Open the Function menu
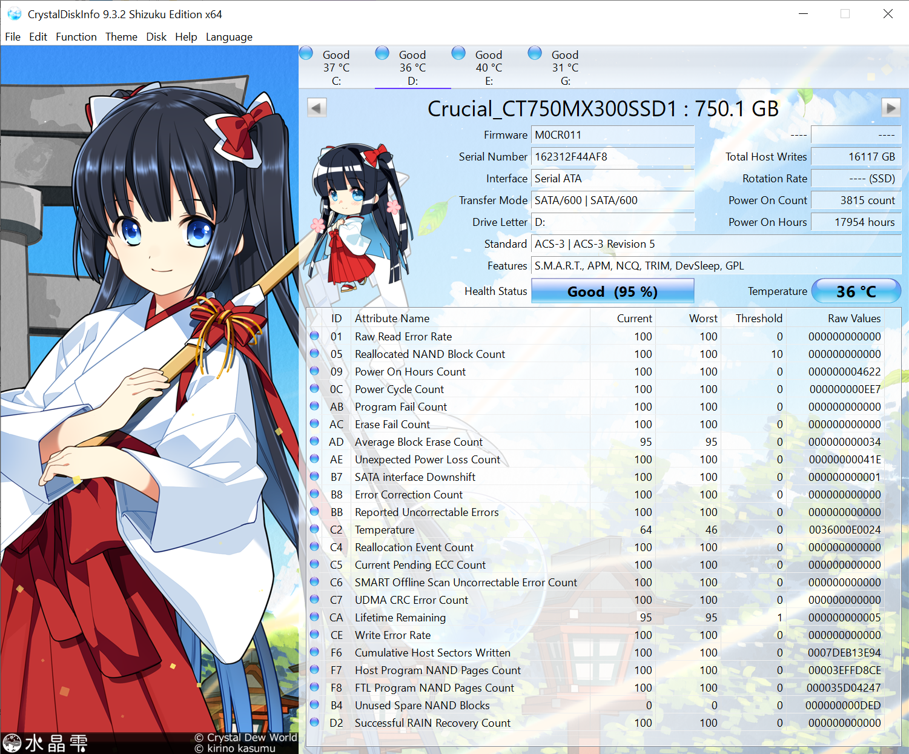This screenshot has height=754, width=909. (x=76, y=37)
